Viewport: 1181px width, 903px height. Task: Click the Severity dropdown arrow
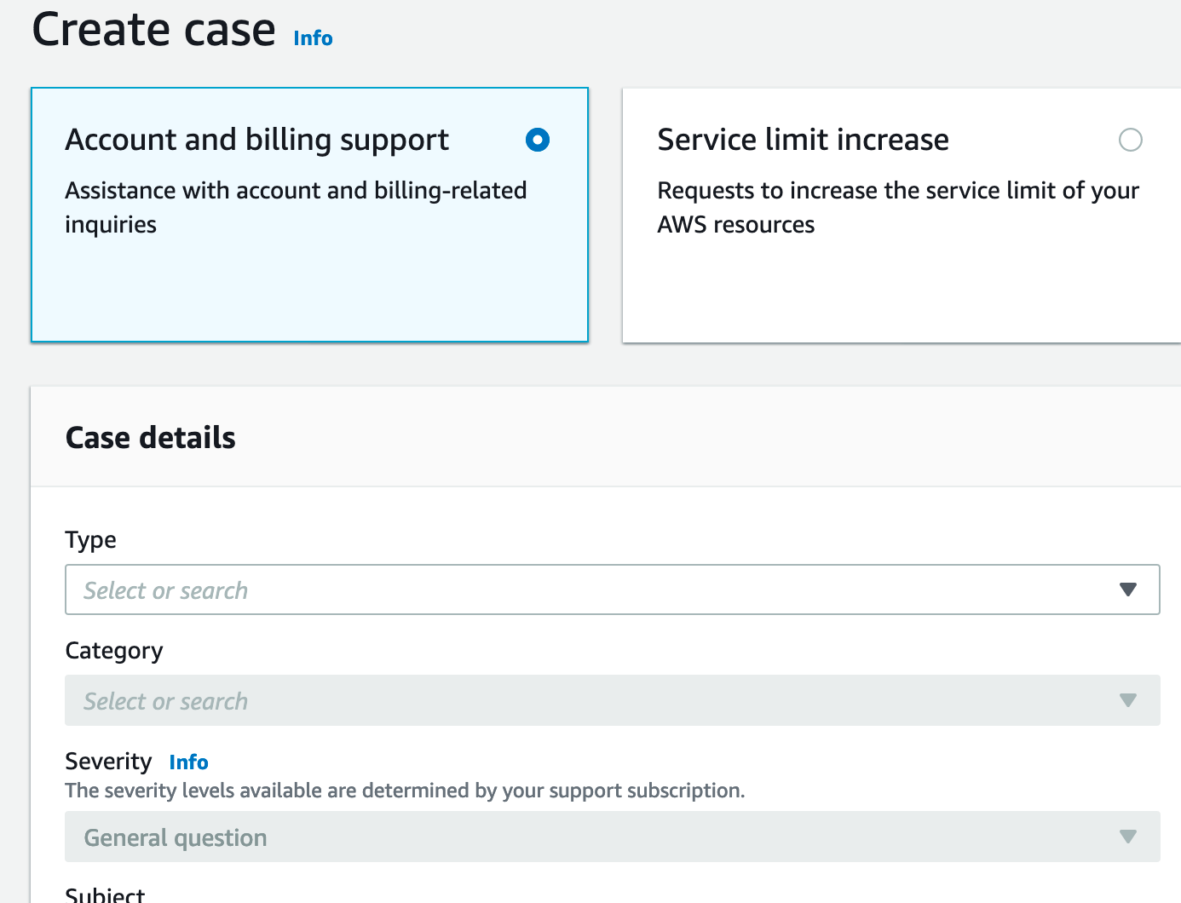click(1128, 837)
